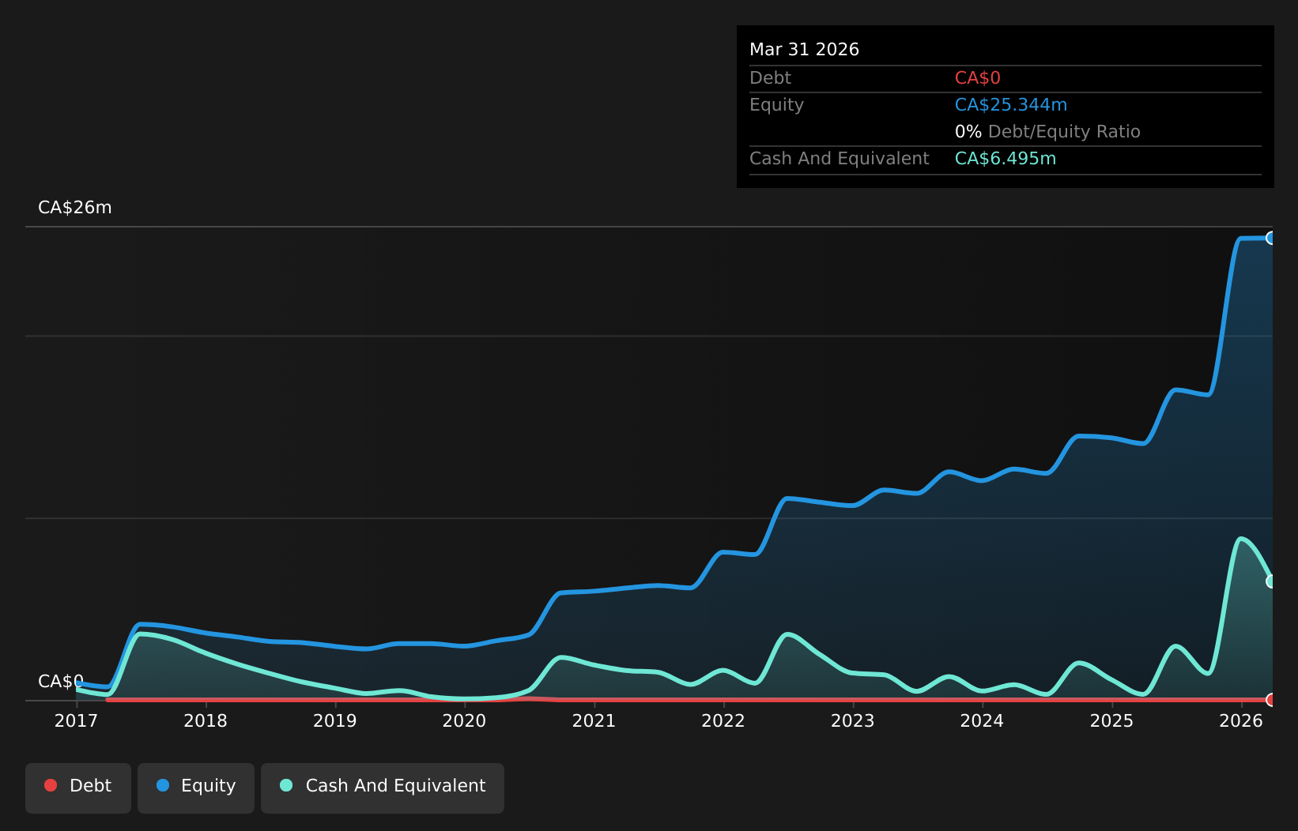1298x831 pixels.
Task: Click the teal Cash And Equivalent legend dot
Action: pos(286,785)
